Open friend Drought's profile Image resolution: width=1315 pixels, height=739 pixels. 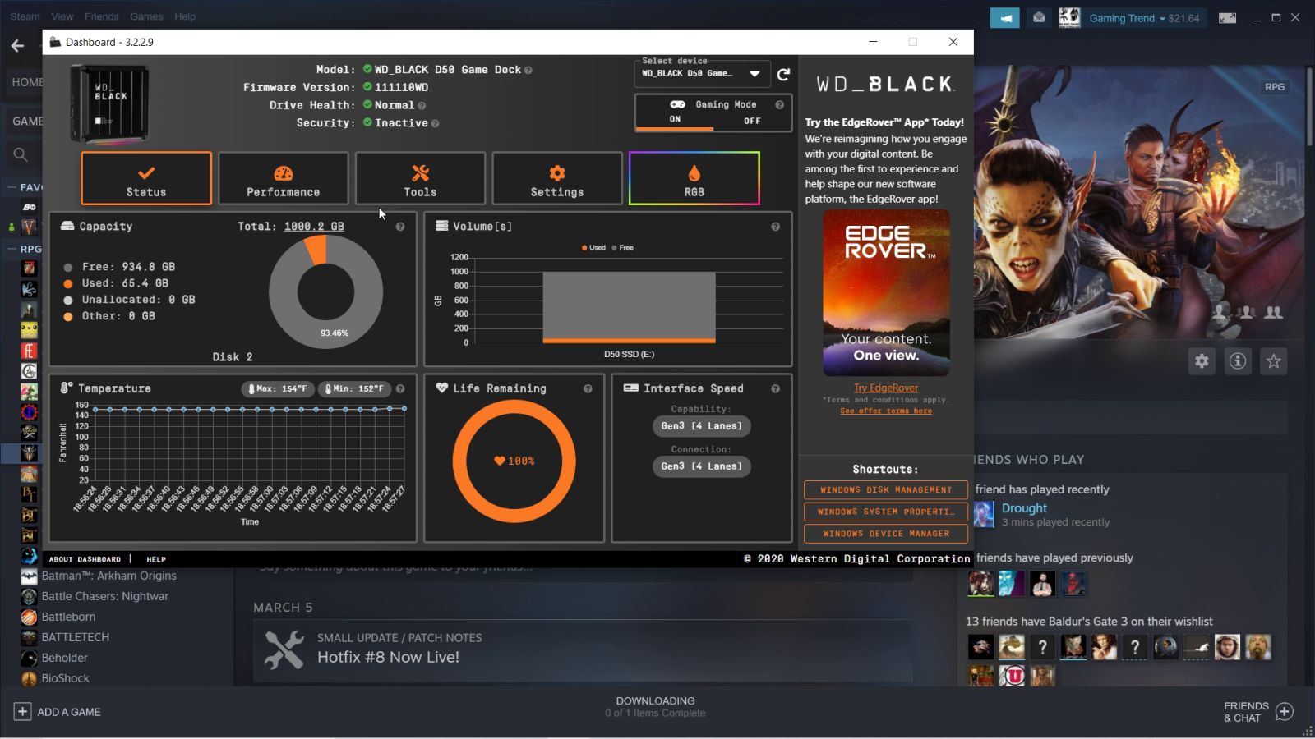click(x=1024, y=509)
